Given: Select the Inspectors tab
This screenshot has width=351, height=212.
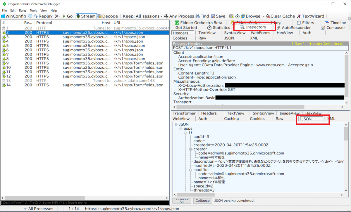Looking at the screenshot, I should pyautogui.click(x=253, y=27).
